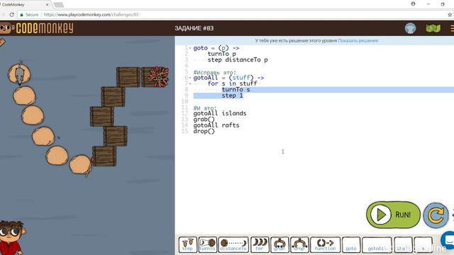The height and width of the screenshot is (255, 454).
Task: Click the highlighted 'turnTo s' line
Action: [236, 90]
